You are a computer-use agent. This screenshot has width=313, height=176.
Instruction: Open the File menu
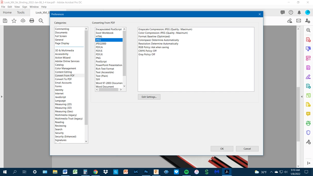pyautogui.click(x=3, y=7)
